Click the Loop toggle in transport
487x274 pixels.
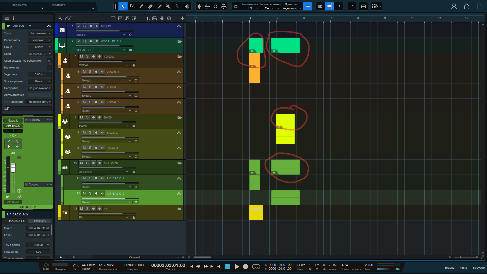tap(256, 267)
